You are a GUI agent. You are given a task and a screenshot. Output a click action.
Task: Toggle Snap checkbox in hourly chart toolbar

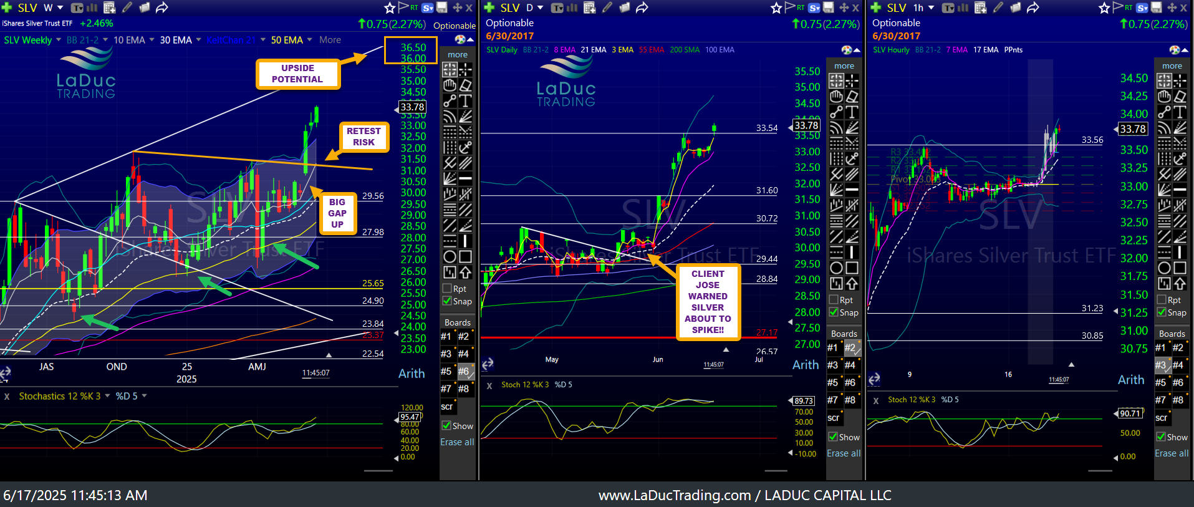tap(1162, 312)
